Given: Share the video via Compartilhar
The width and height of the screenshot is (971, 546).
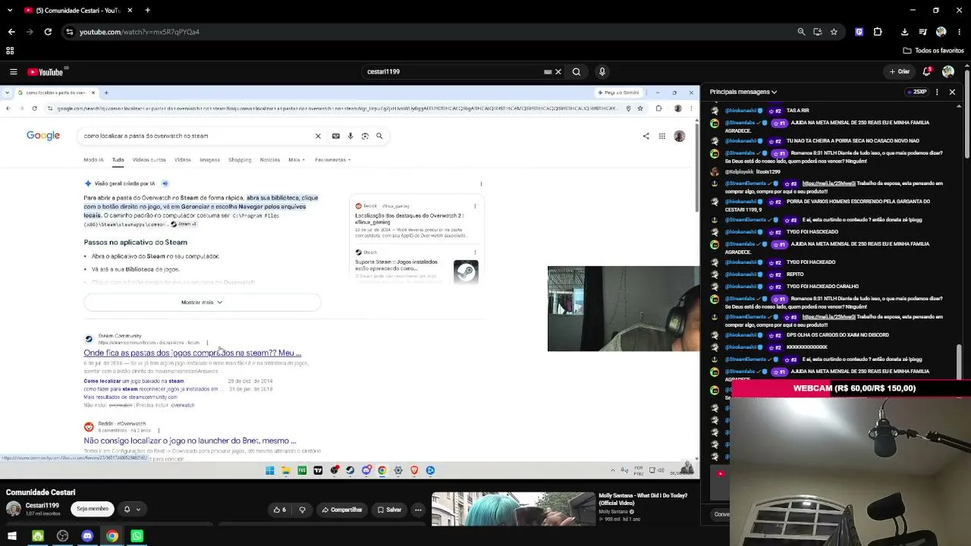Looking at the screenshot, I should 342,510.
